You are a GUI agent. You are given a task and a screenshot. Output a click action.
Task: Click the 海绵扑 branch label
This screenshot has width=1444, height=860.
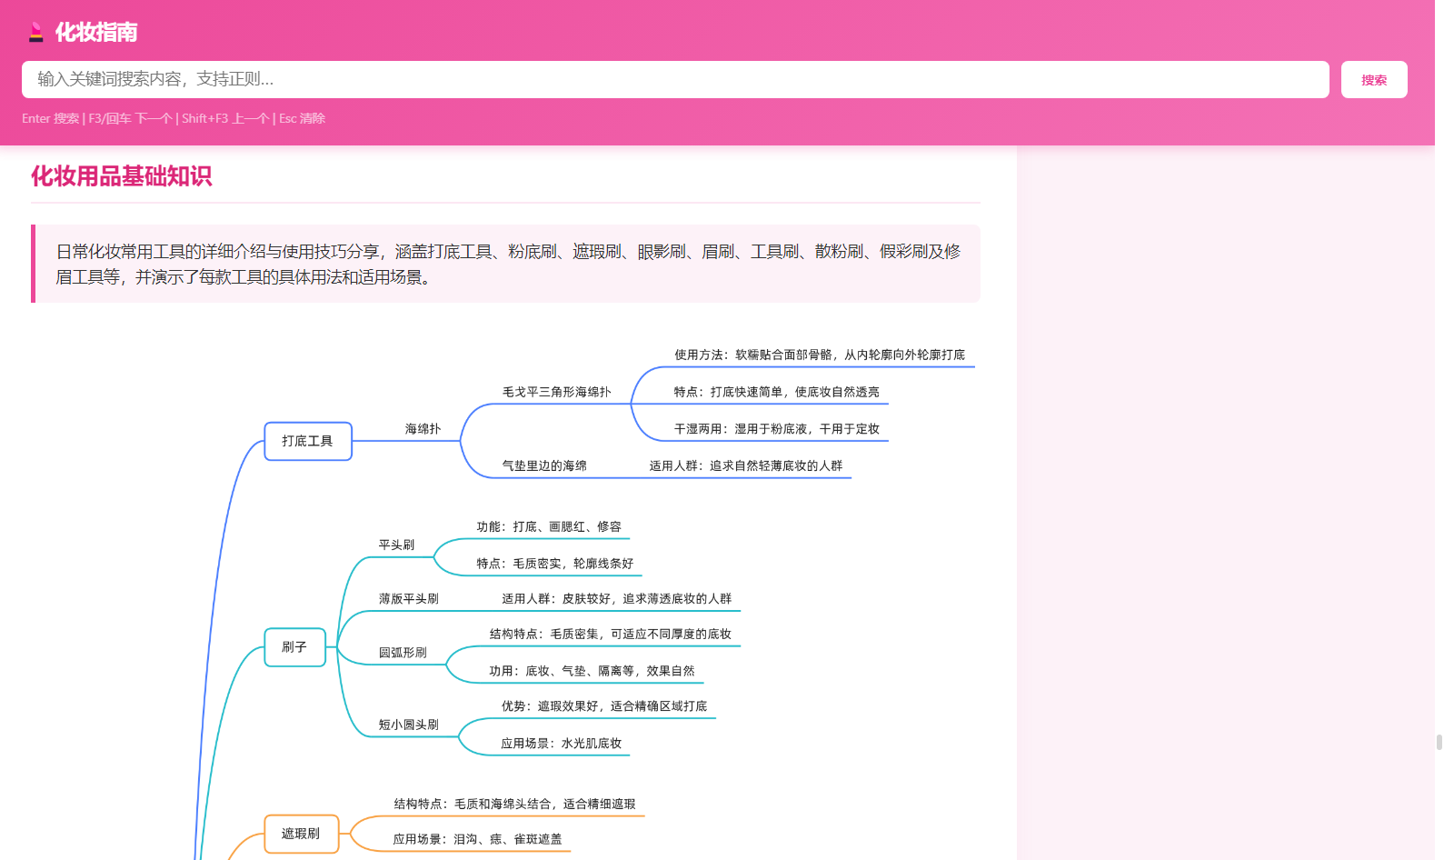click(x=423, y=429)
